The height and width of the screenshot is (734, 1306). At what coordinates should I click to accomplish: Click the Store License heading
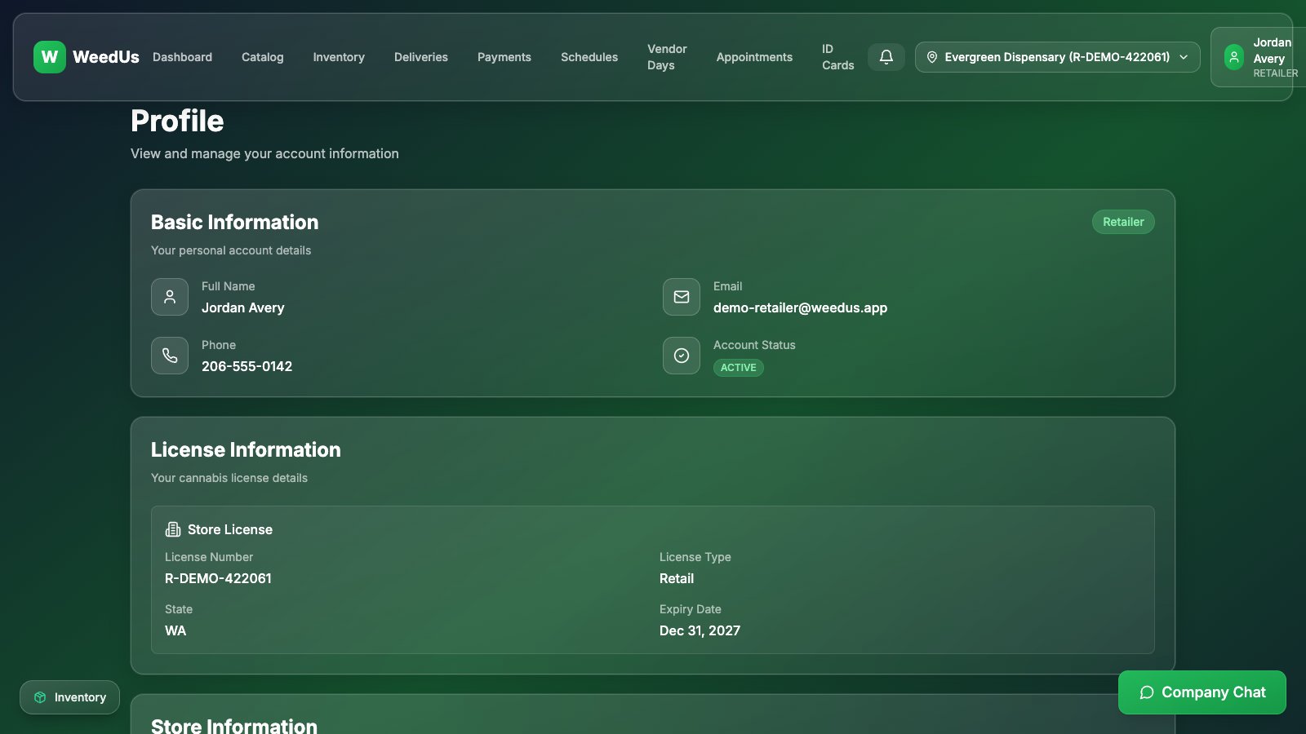(x=230, y=529)
